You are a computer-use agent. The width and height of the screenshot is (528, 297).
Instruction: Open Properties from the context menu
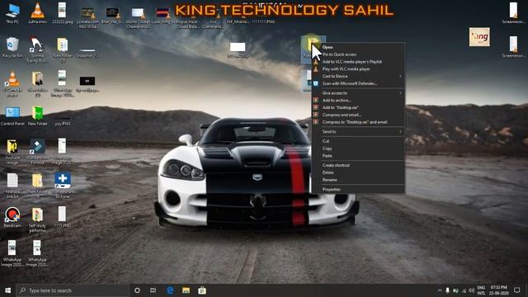click(x=358, y=189)
